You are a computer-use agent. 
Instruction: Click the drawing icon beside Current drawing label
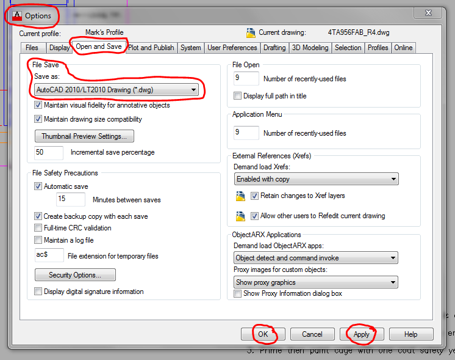coord(251,33)
